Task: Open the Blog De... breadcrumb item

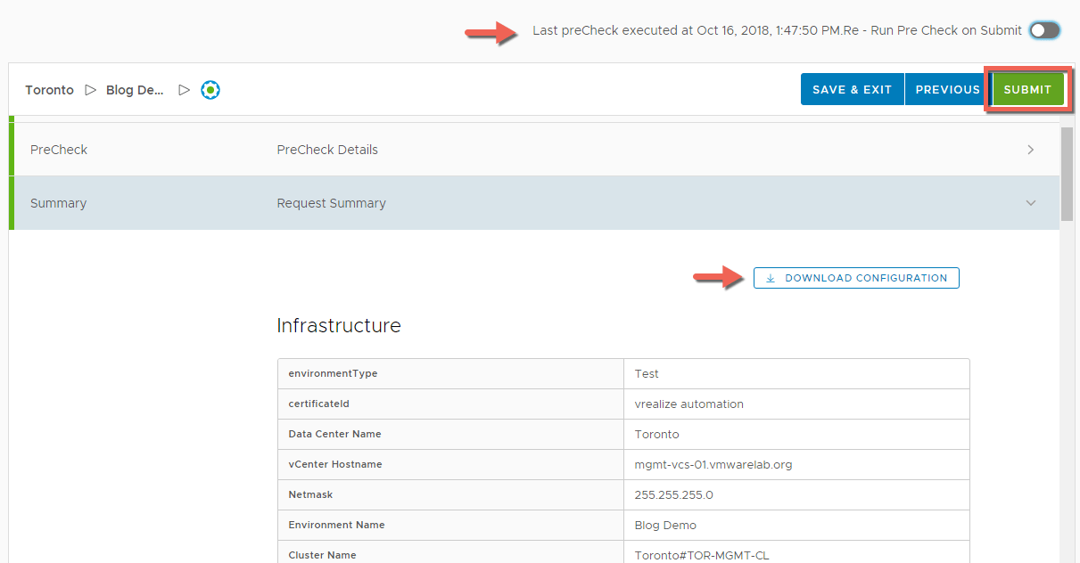Action: coord(135,90)
